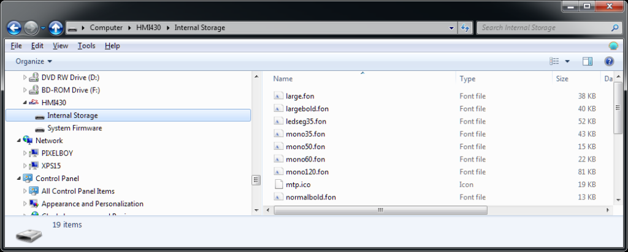Refresh the Internal Storage folder view
628x252 pixels.
click(465, 28)
